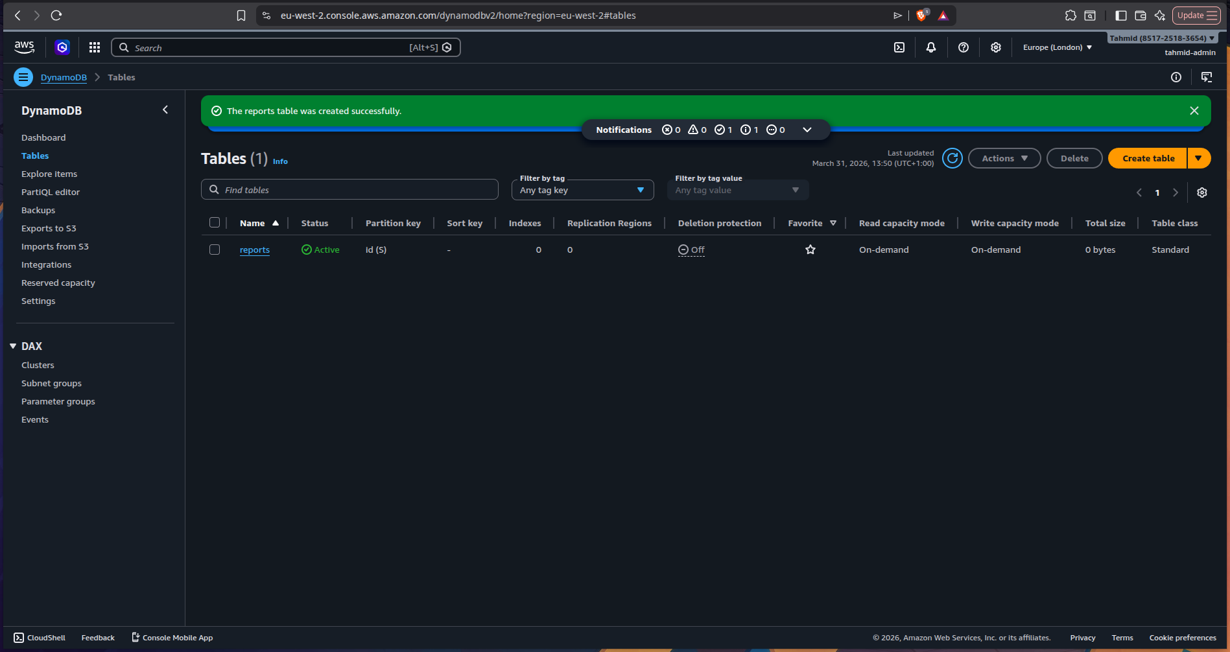The height and width of the screenshot is (652, 1230).
Task: Reload the browser page
Action: coord(56,16)
